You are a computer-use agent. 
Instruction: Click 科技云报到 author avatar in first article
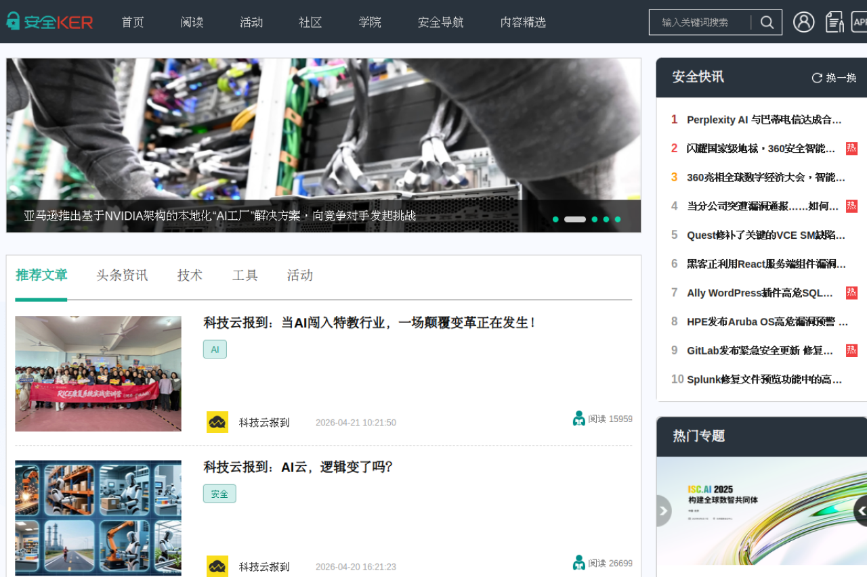coord(217,422)
